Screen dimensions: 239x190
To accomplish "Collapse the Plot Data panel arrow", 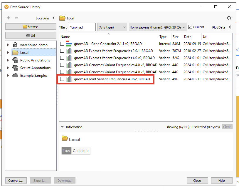I will (230, 27).
